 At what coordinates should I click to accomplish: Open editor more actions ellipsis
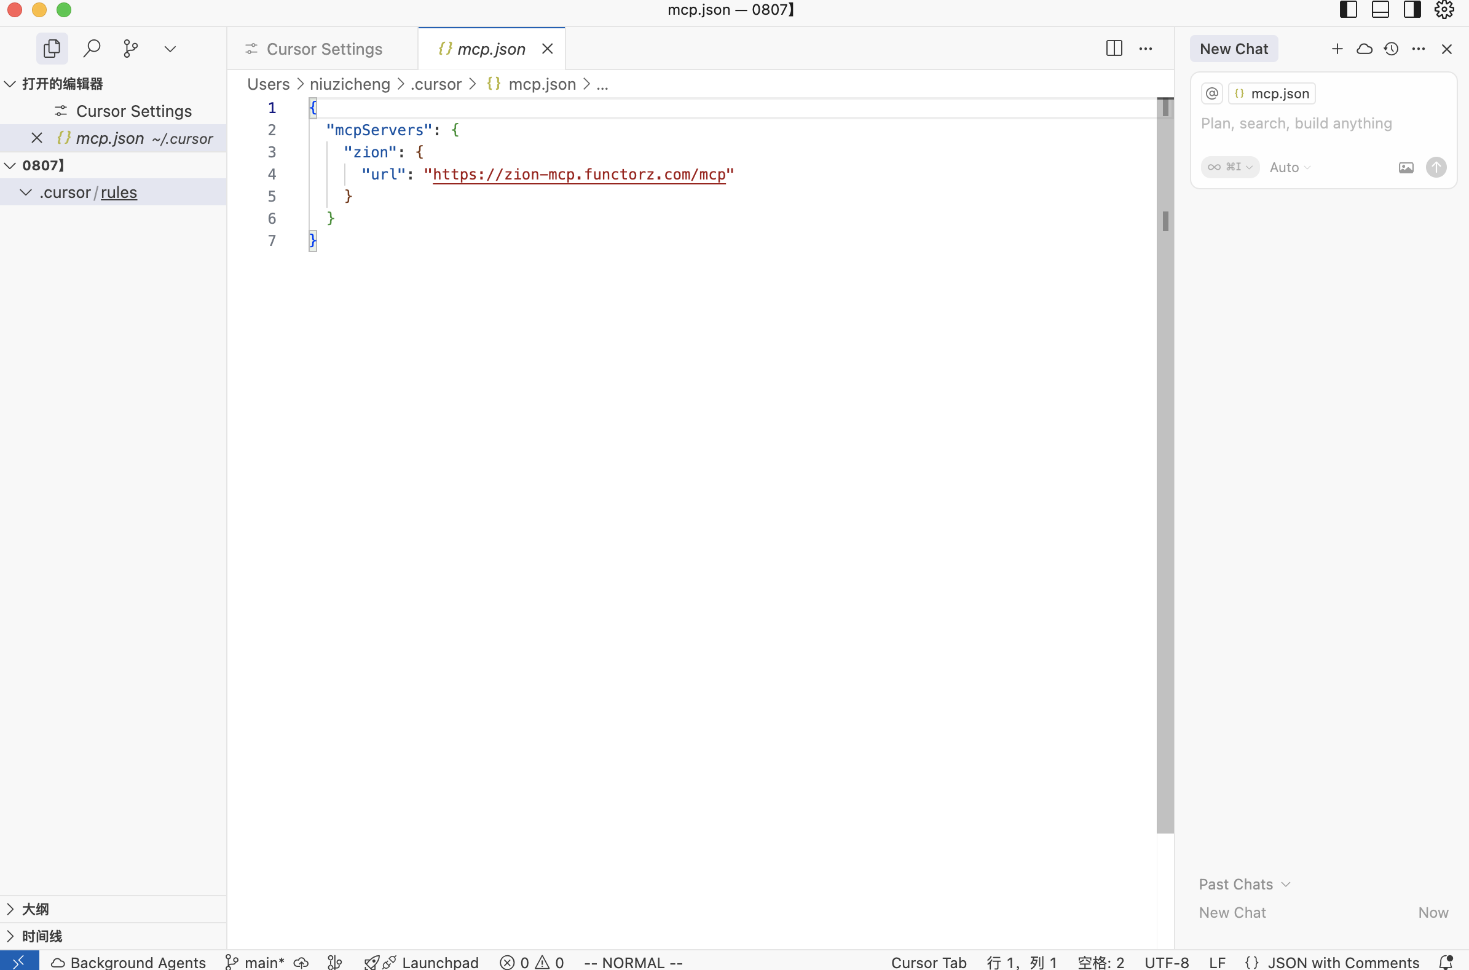click(x=1146, y=48)
